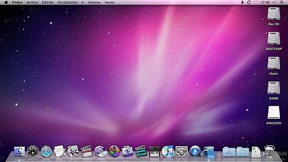Launch Compressor icon in the Dock
This screenshot has width=288, height=162.
click(127, 151)
